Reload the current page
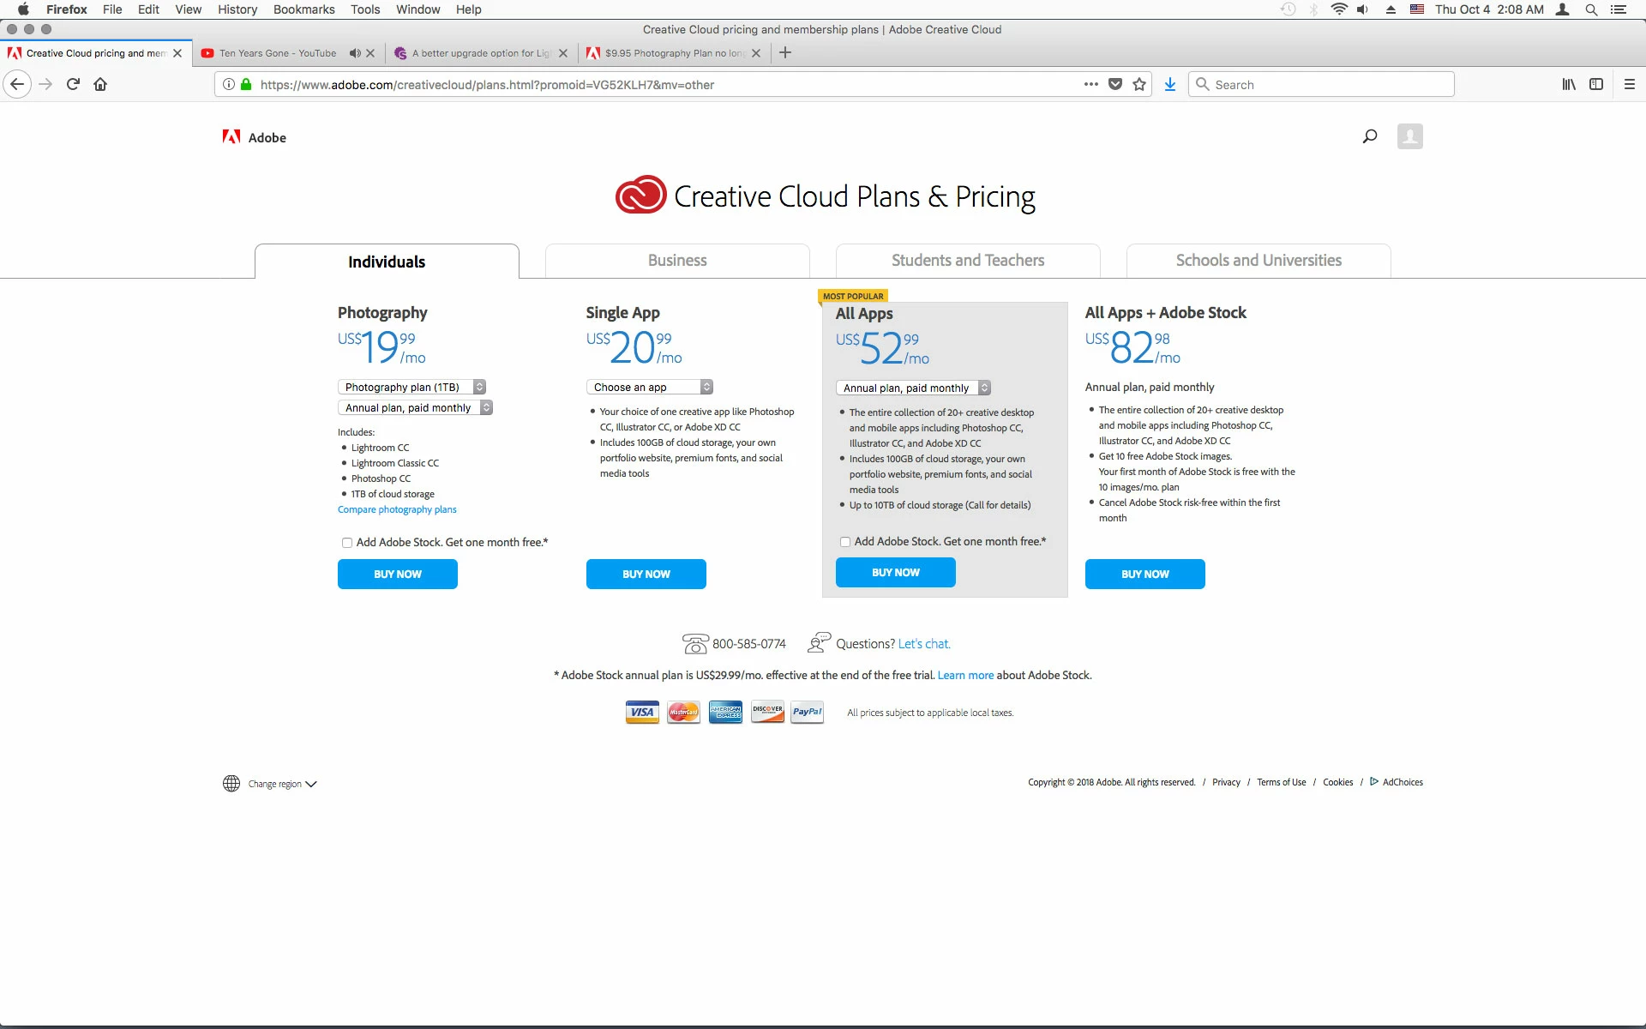 (x=73, y=84)
